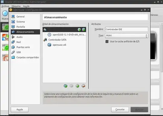Select the opensuse.vdi hard disk

57,45
